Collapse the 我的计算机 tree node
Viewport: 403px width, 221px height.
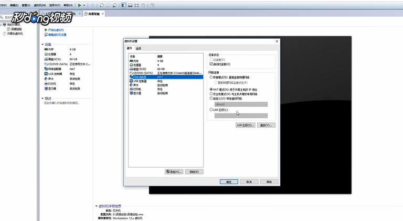point(1,25)
